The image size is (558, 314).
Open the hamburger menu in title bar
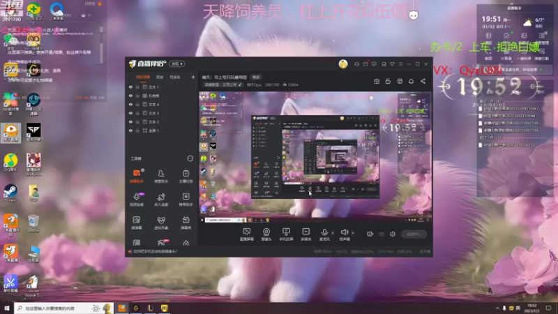pos(400,64)
